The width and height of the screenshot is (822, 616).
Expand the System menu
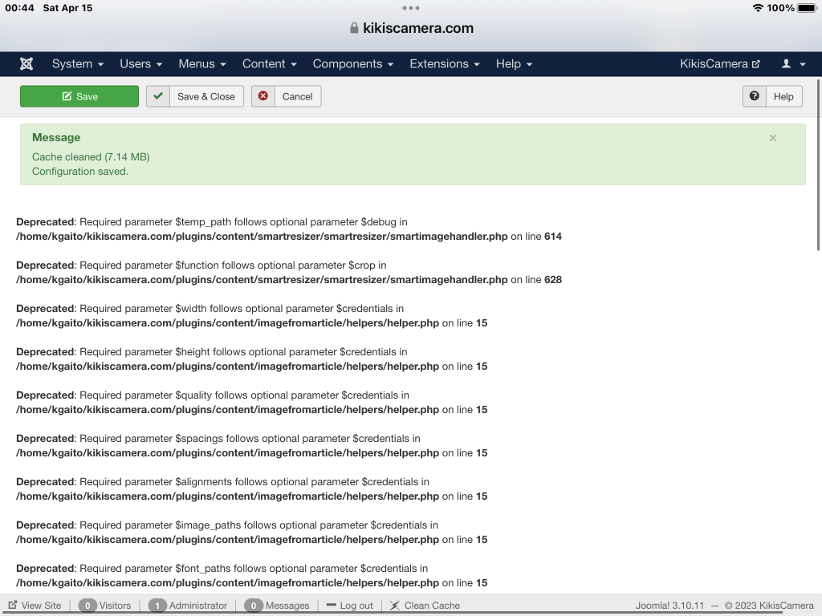coord(78,64)
